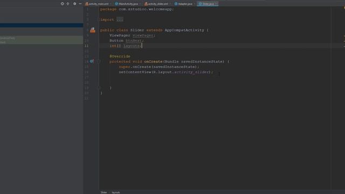Click the 'ViewPager' type name
The height and width of the screenshot is (194, 345).
tap(120, 36)
